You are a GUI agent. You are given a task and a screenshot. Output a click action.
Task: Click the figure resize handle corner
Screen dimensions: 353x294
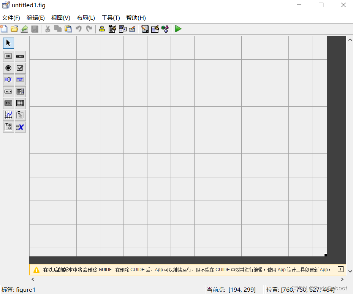[326, 255]
